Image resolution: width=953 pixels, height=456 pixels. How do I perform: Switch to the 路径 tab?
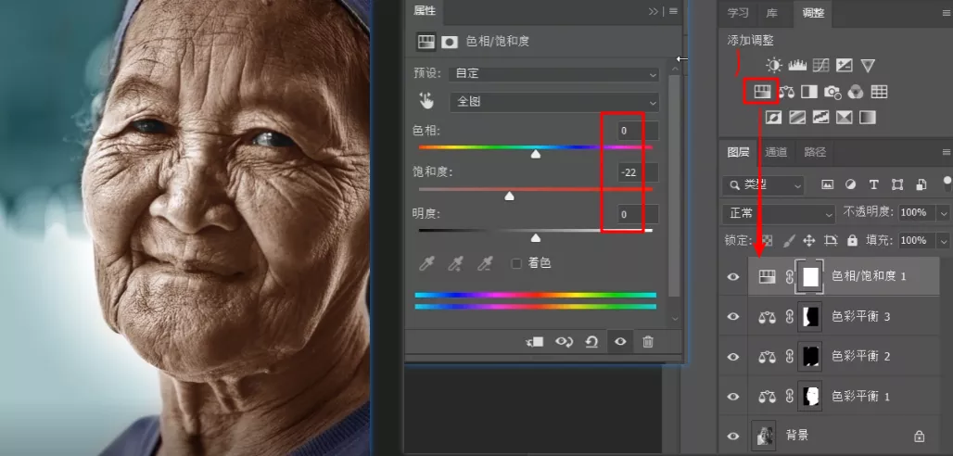(815, 152)
